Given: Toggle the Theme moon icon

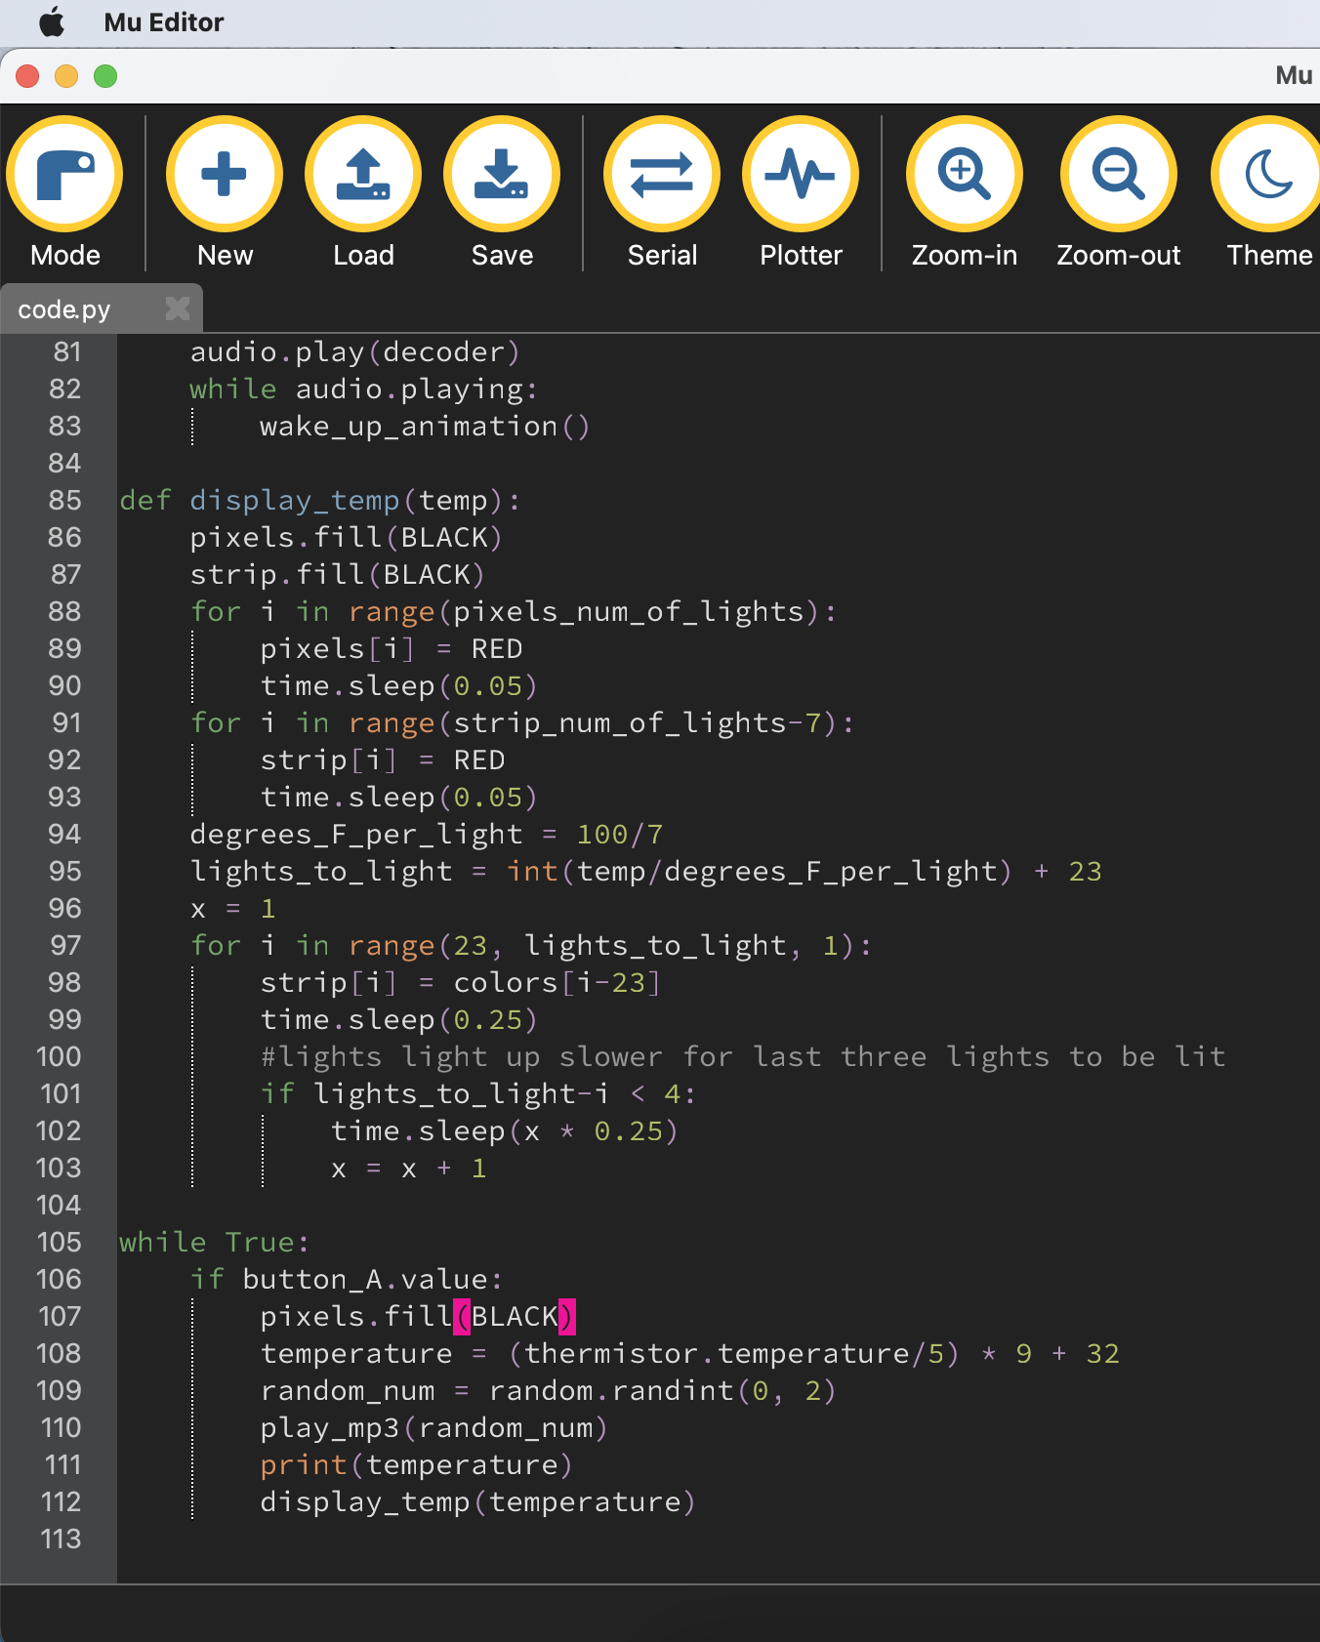Looking at the screenshot, I should (1269, 175).
